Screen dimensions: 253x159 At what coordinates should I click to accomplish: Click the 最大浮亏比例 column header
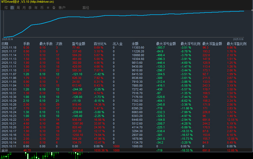pos(190,44)
